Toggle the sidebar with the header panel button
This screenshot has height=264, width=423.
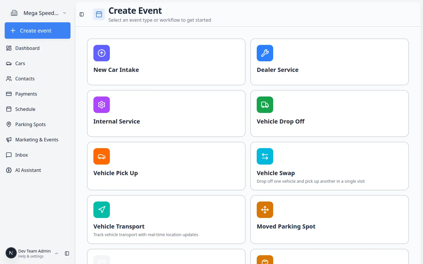[x=82, y=14]
